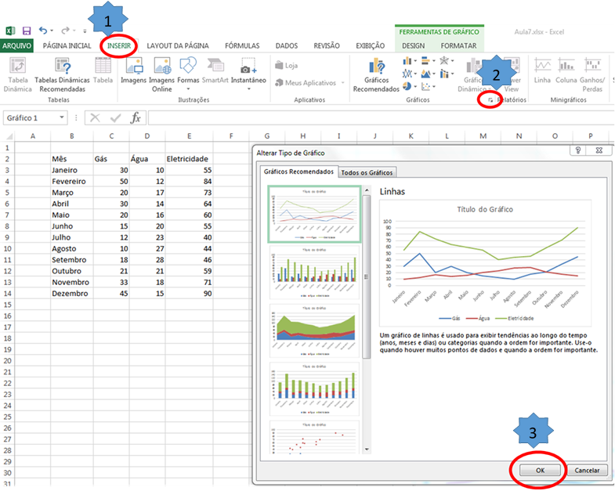Insert a Ganhos/Perdas sparkline
The image size is (615, 491).
(592, 74)
